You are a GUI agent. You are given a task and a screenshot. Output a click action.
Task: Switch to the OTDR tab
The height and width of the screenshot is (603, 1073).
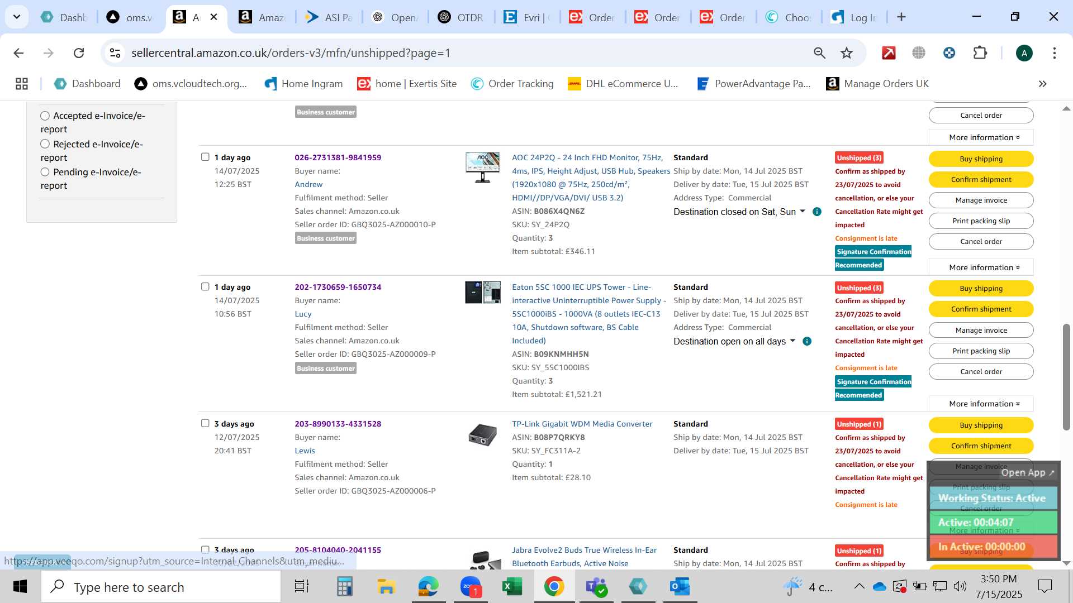(x=462, y=17)
